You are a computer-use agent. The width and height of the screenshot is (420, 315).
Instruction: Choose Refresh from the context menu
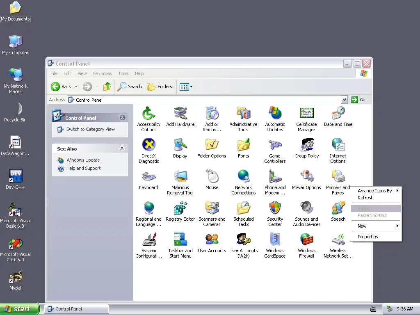tap(376, 198)
